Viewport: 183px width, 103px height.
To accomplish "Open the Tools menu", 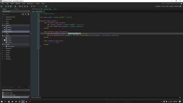I will (23, 3).
